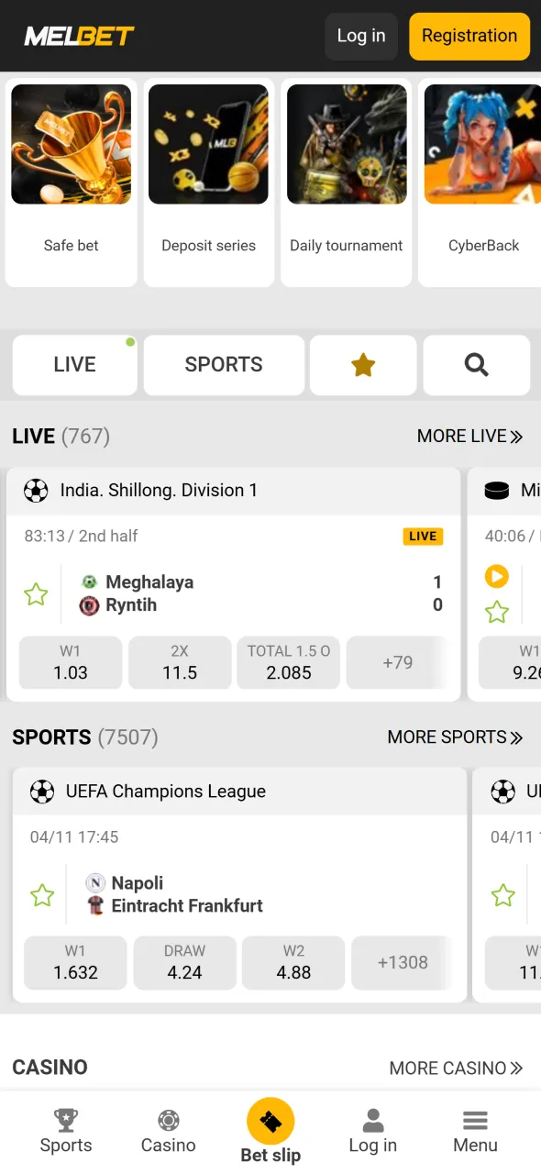Screen dimensions: 541x1174
Task: Tap the Log in person icon at bottom
Action: pyautogui.click(x=372, y=1121)
